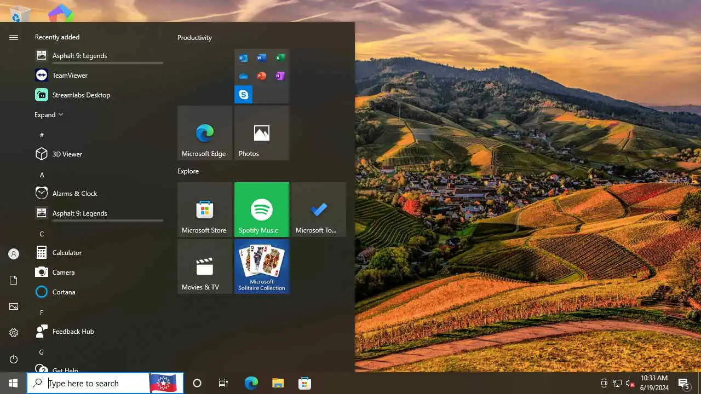701x394 pixels.
Task: Open Asphalt 9: Legends under Recently added
Action: point(99,55)
